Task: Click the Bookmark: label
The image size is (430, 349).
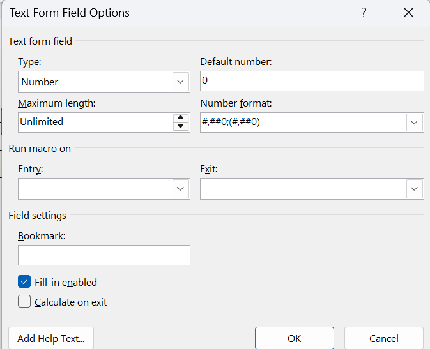Action: point(42,236)
